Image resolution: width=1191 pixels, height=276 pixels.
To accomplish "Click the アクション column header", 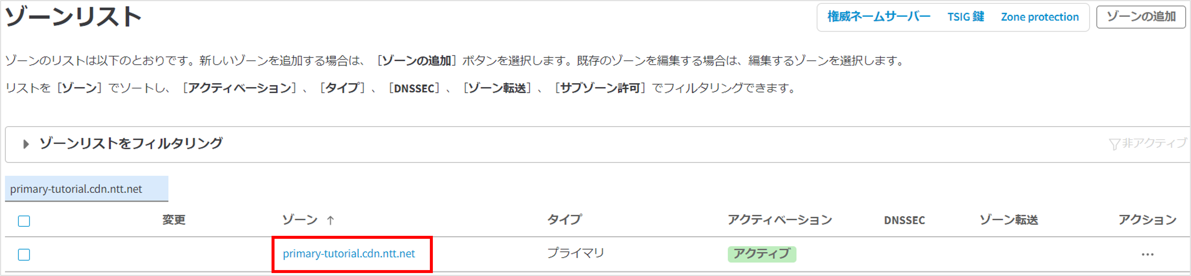I will pyautogui.click(x=1147, y=220).
